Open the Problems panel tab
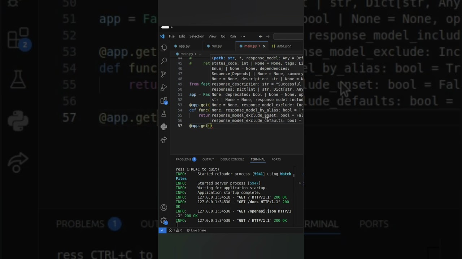Image resolution: width=462 pixels, height=259 pixels. point(186,159)
